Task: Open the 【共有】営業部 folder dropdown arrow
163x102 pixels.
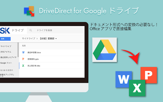Action: (x=56, y=39)
